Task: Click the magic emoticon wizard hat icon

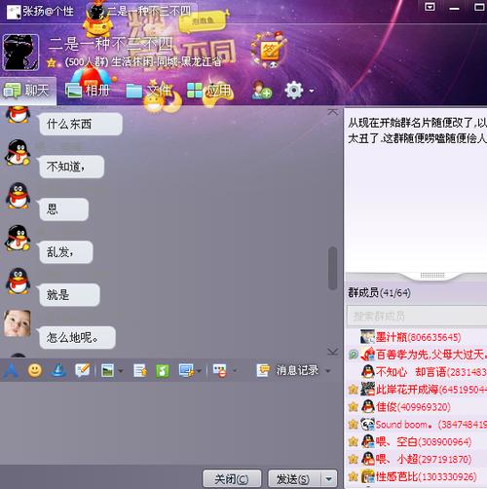Action: (58, 370)
